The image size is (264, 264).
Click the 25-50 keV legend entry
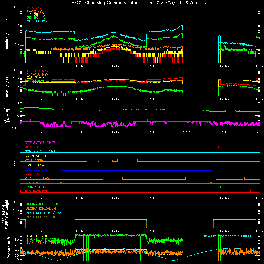(x=36, y=18)
